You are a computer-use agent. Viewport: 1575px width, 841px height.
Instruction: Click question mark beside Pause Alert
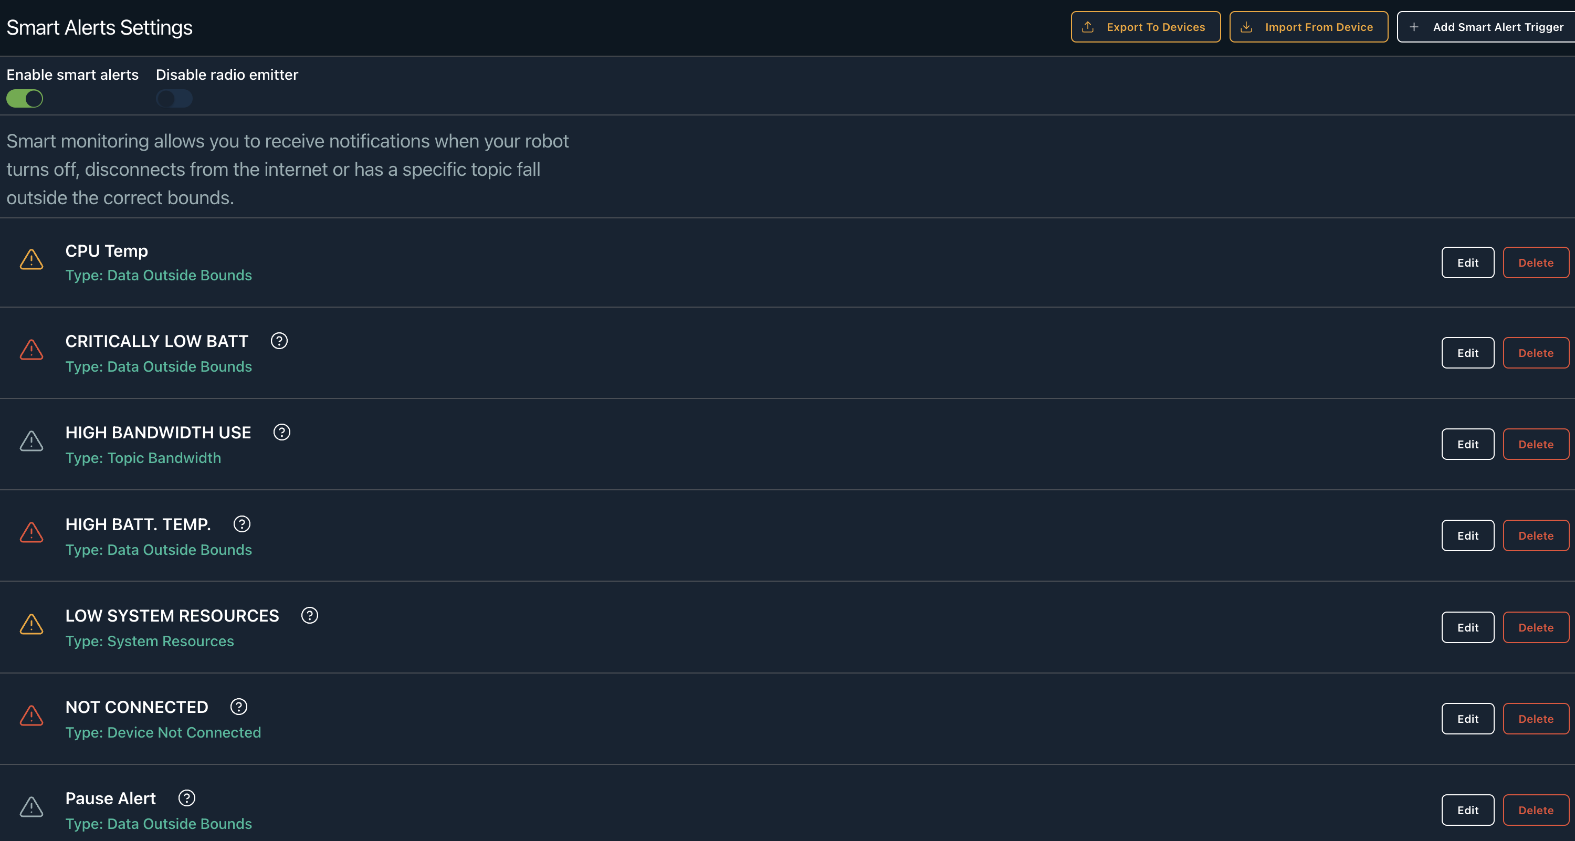coord(186,798)
